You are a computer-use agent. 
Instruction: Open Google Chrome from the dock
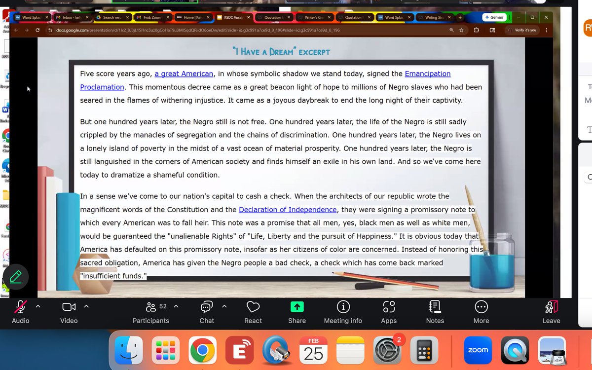(x=202, y=350)
